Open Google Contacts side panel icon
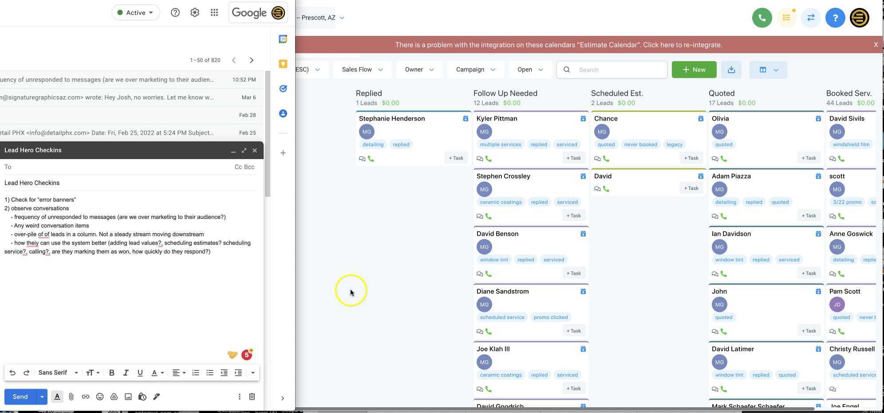Image resolution: width=884 pixels, height=413 pixels. (x=283, y=113)
